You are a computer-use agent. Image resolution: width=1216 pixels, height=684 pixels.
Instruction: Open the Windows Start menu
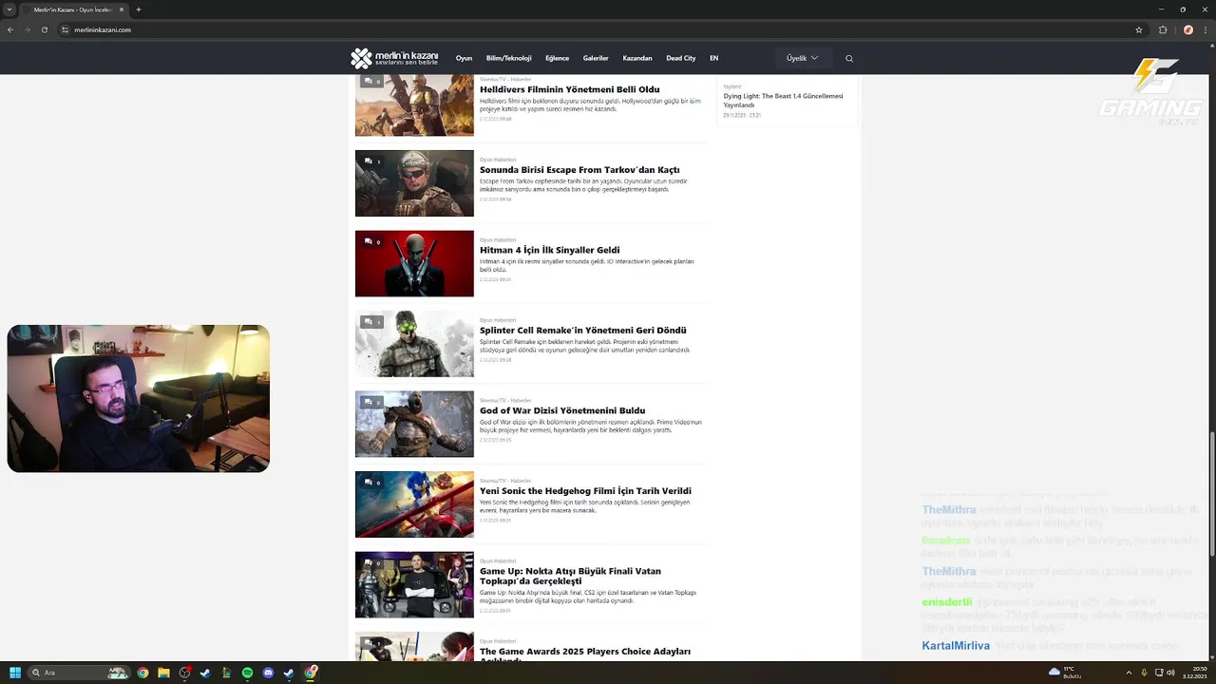pos(15,673)
